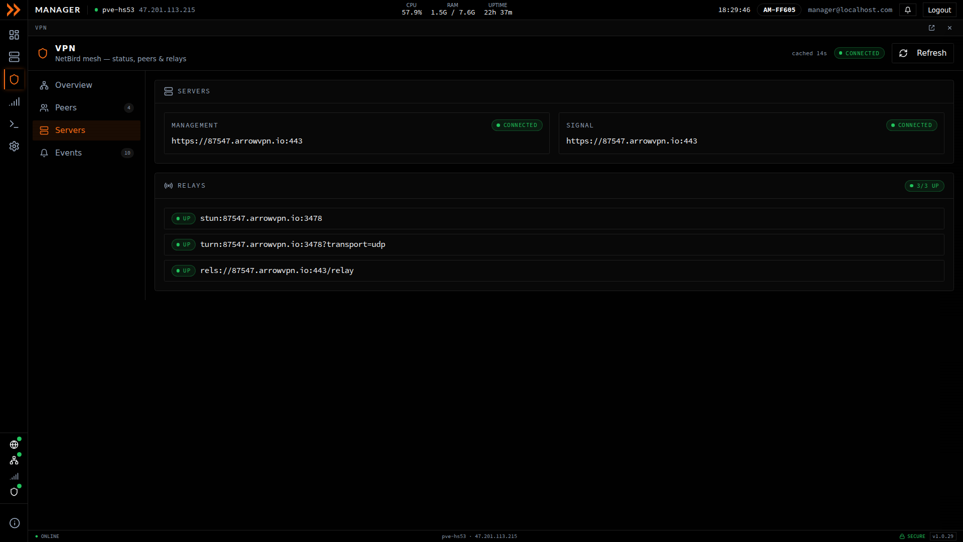The width and height of the screenshot is (963, 542).
Task: Select the turn relay udp transport row
Action: click(x=554, y=245)
